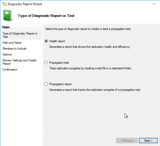Image resolution: width=160 pixels, height=146 pixels.
Task: Minimize the Diagnostic Report Wizard window
Action: (154, 4)
